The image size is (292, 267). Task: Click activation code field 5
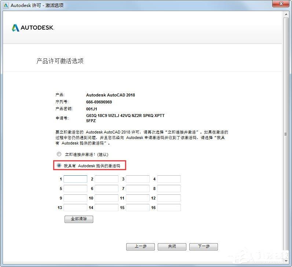pyautogui.click(x=76, y=189)
